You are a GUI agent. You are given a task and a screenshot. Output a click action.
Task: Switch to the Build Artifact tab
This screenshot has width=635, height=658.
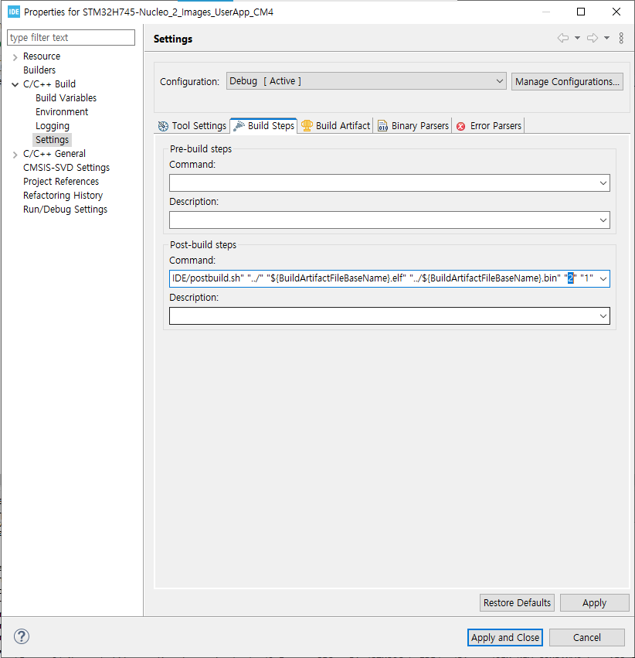click(x=336, y=125)
